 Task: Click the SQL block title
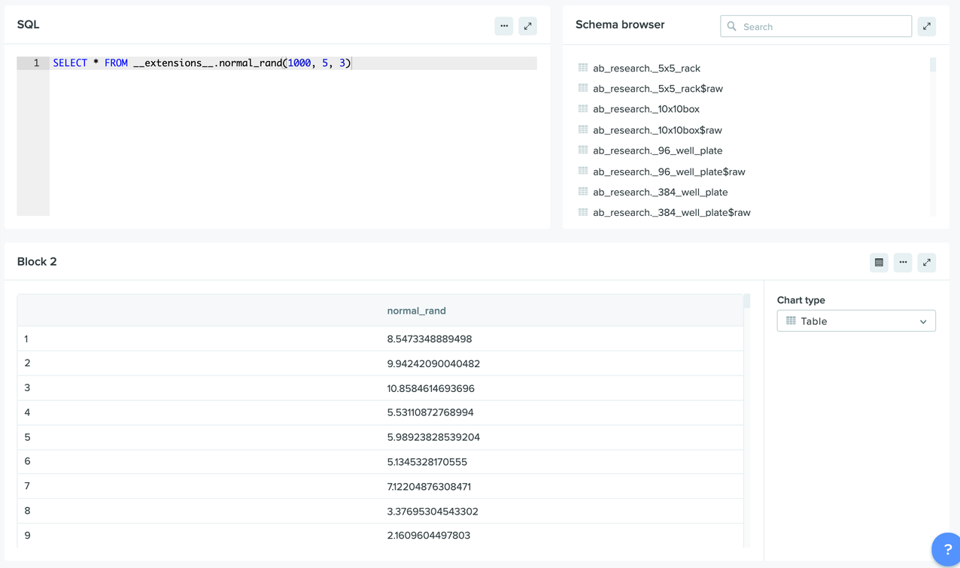click(x=28, y=25)
